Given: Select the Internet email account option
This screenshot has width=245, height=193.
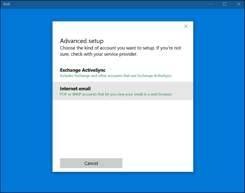Looking at the screenshot, I should coord(123,91).
